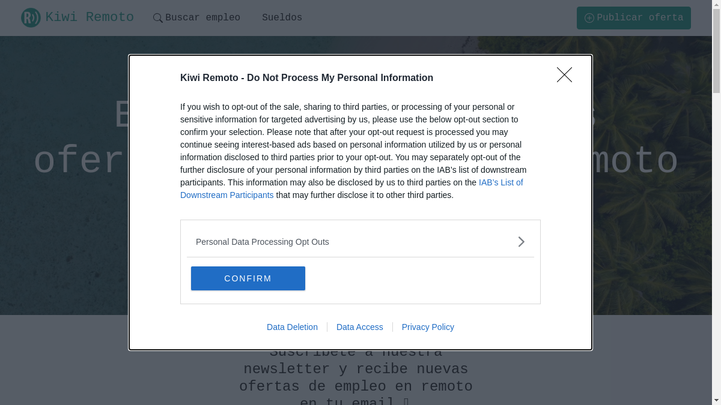
Task: Click the scrollbar up arrow
Action: [716, 4]
